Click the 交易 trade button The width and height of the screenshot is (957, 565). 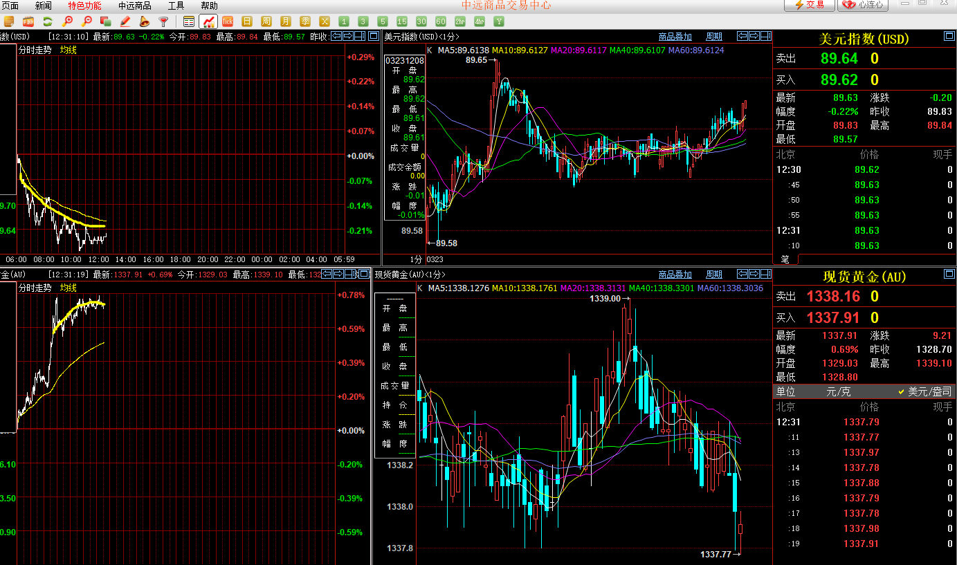[x=810, y=5]
